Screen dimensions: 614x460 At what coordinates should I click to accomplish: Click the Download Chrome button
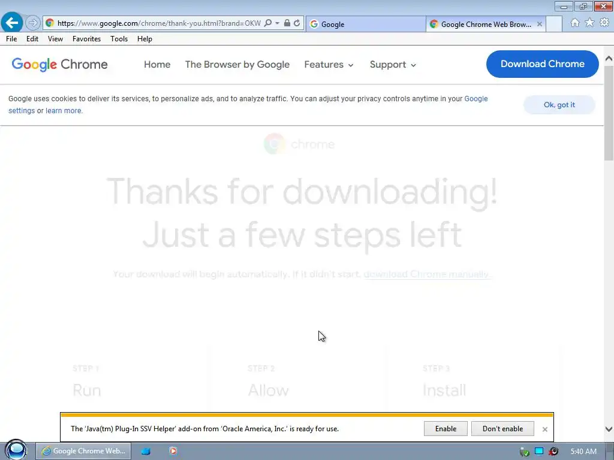pos(542,63)
